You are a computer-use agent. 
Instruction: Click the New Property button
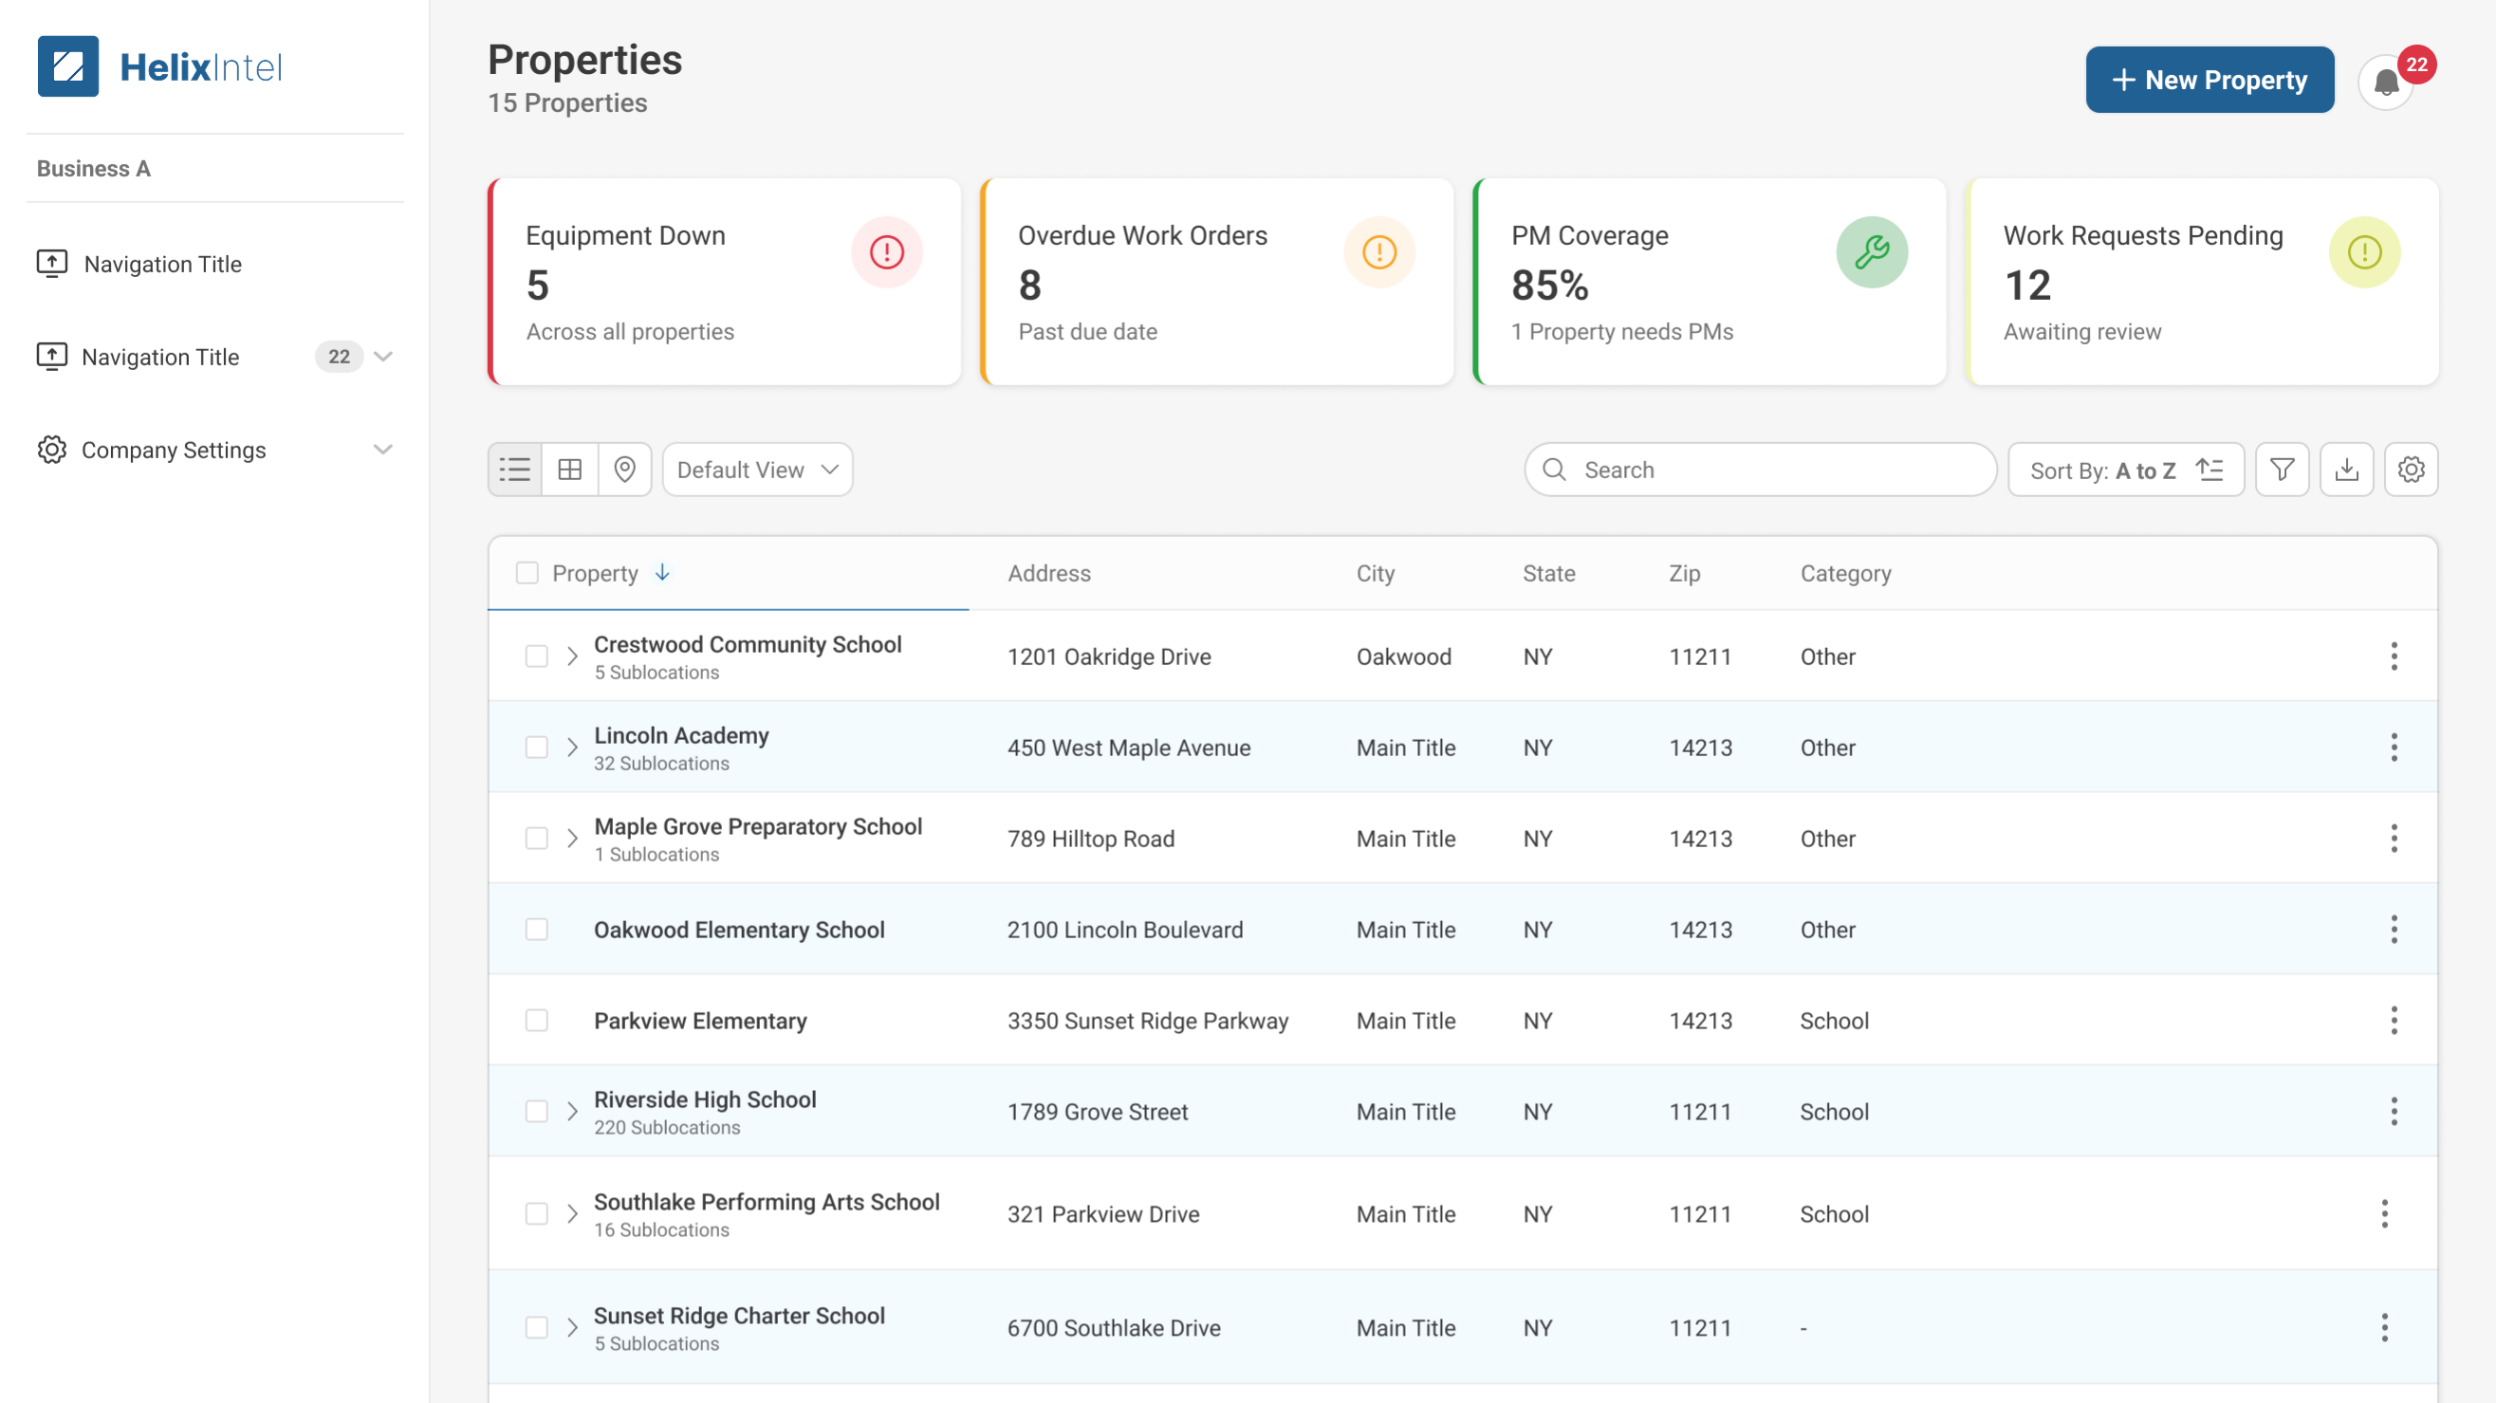tap(2209, 80)
